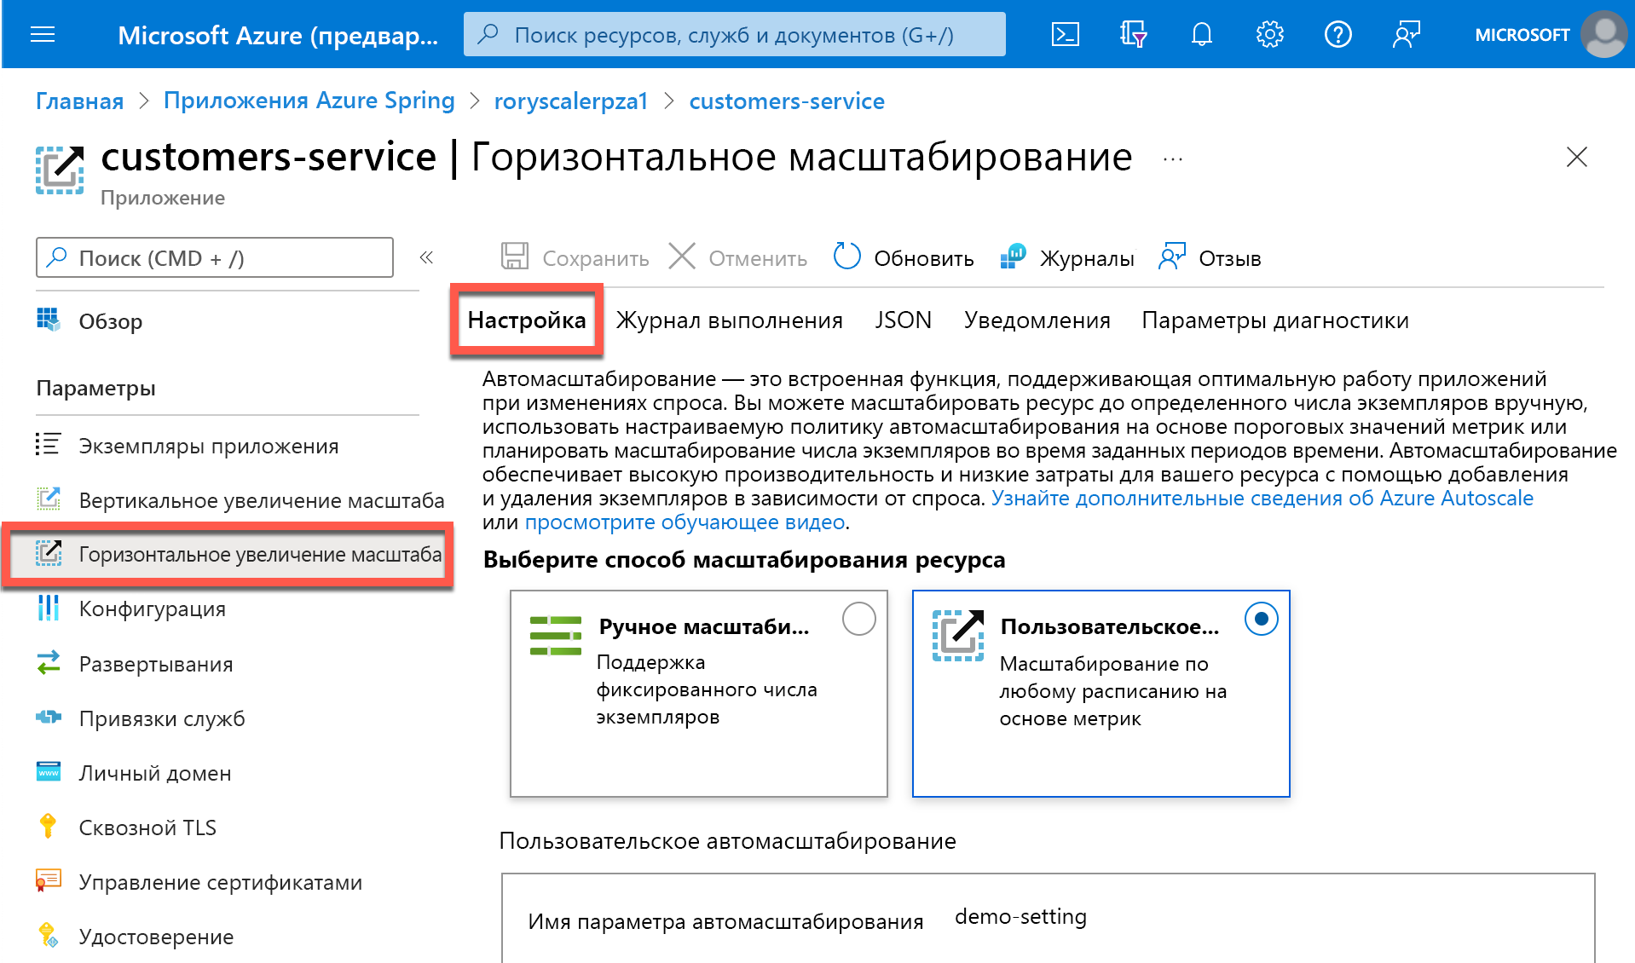Click the Отменить discard button

pos(738,257)
